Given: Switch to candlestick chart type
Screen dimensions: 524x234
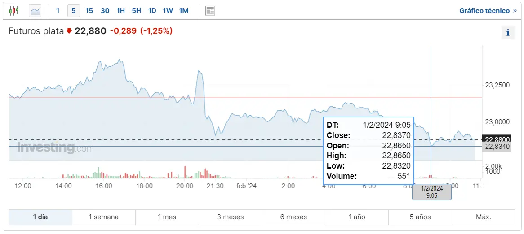Looking at the screenshot, I should click(14, 10).
